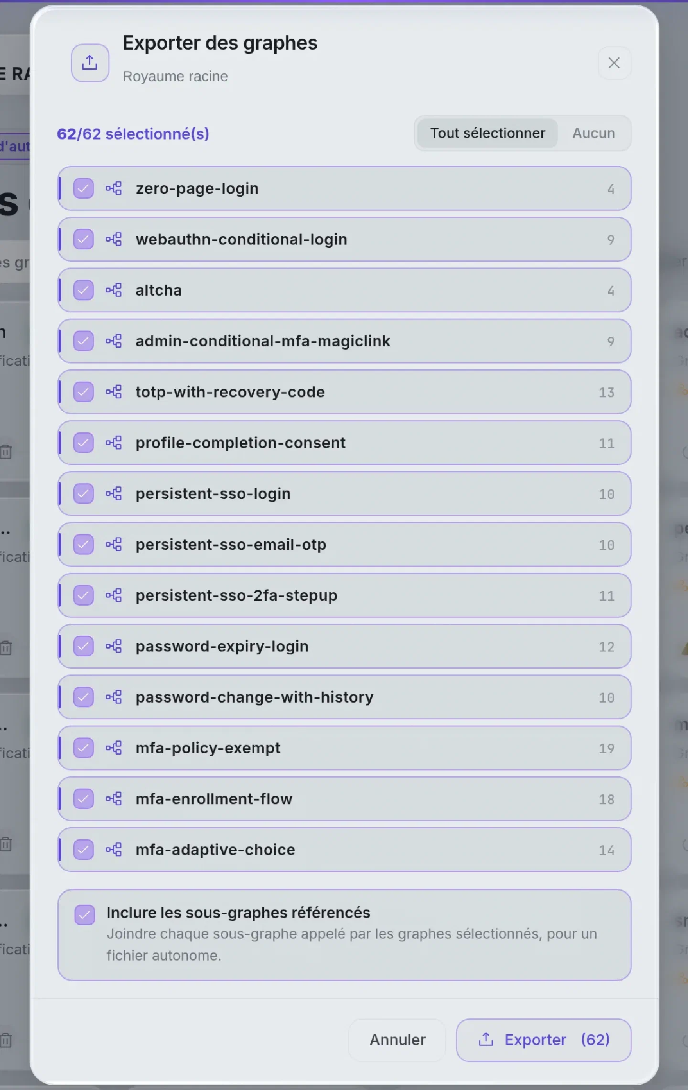Uncheck the profile-completion-consent checkbox
Screen dimensions: 688x1090
(x=83, y=443)
